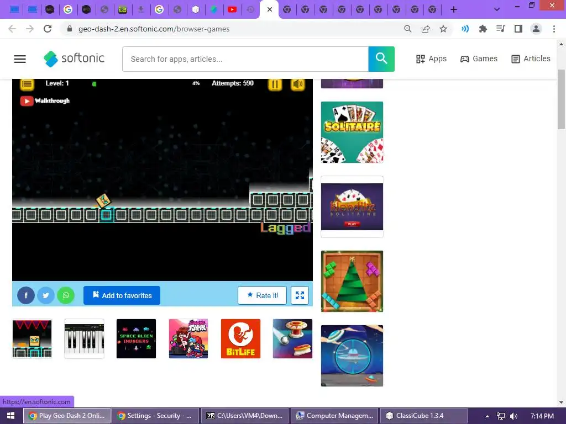Open the Softonic hamburger menu

(x=20, y=59)
